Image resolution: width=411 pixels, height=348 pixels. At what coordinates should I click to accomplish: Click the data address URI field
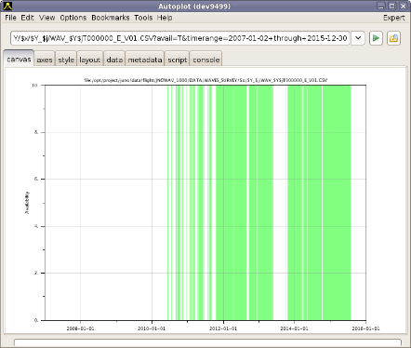(x=180, y=38)
